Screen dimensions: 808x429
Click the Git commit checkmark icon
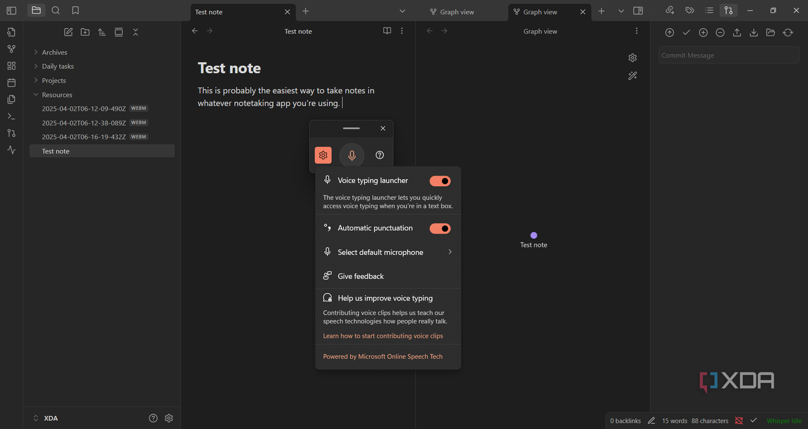[686, 32]
